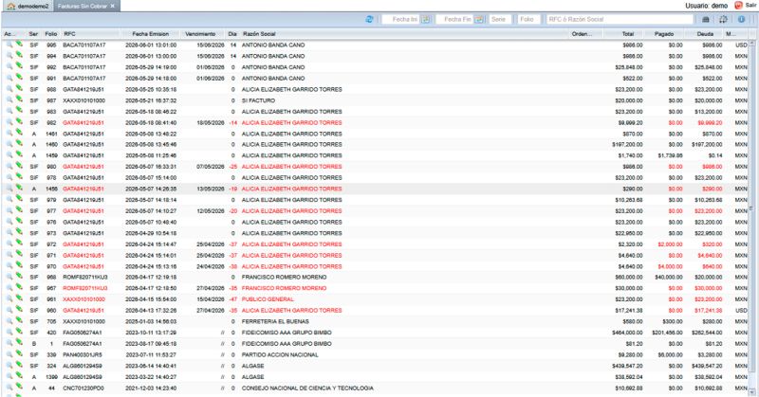The height and width of the screenshot is (397, 759).
Task: Open magnifier icon for folio 972
Action: [9, 244]
